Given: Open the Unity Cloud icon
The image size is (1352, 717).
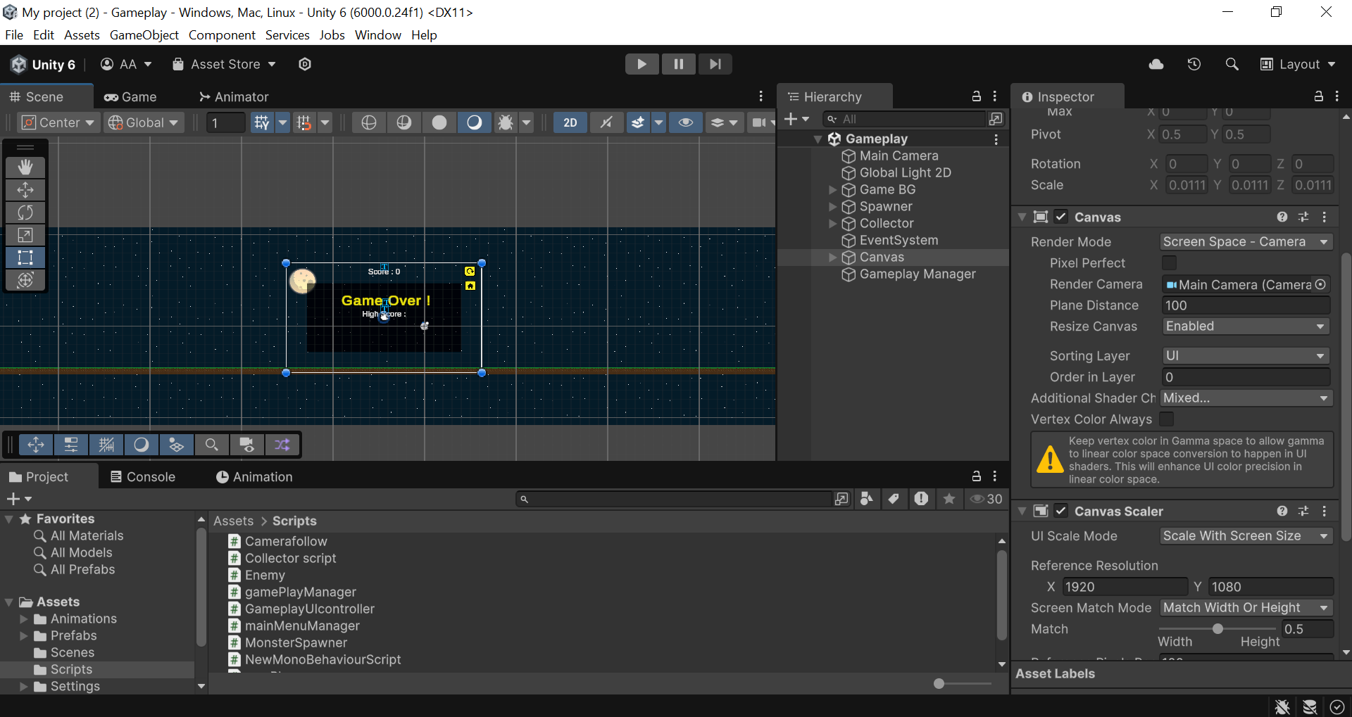Looking at the screenshot, I should (1156, 64).
